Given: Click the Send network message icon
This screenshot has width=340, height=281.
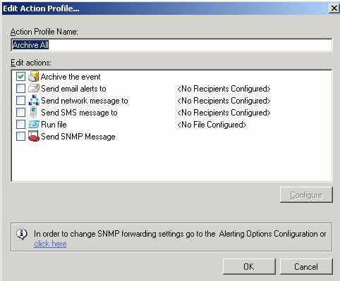Looking at the screenshot, I should click(x=34, y=100).
